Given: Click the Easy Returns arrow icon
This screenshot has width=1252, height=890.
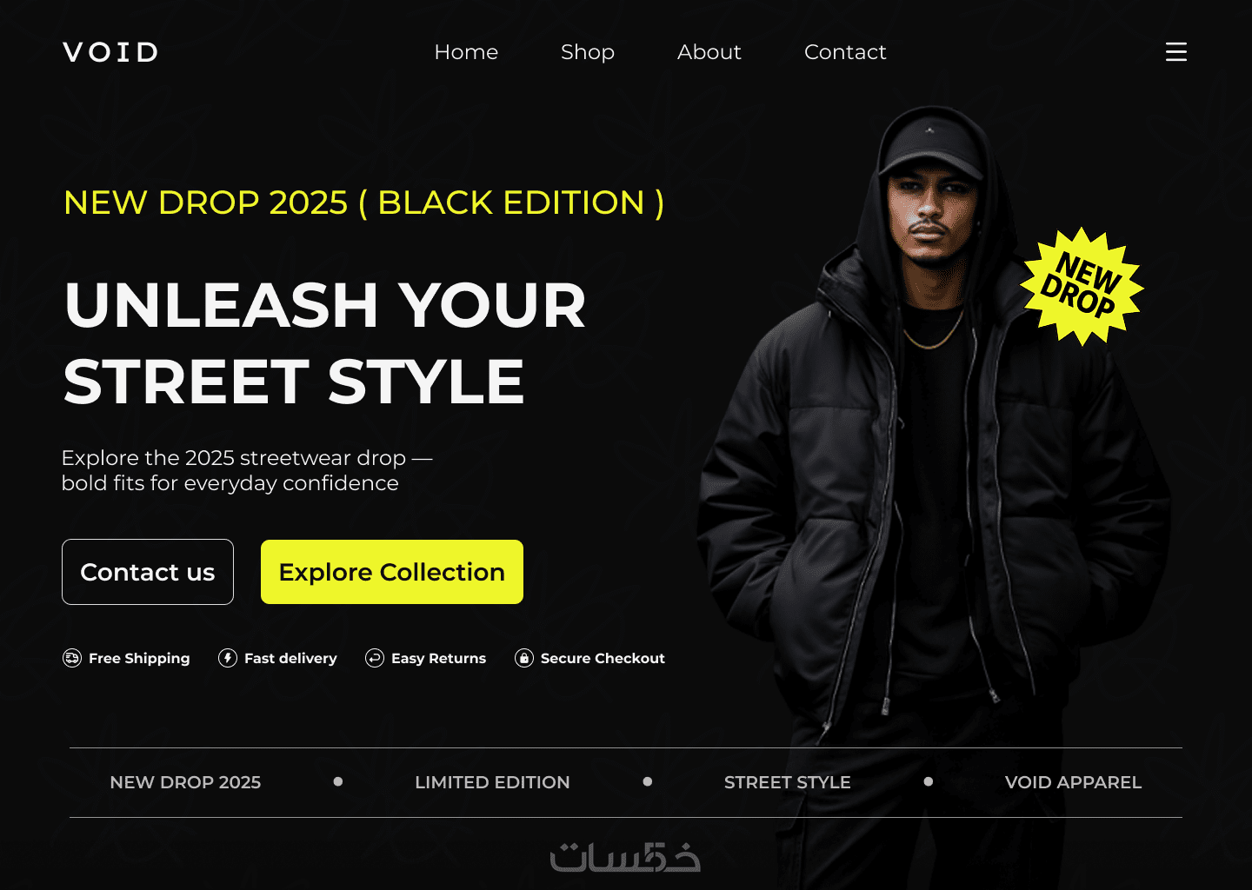Looking at the screenshot, I should [x=375, y=658].
